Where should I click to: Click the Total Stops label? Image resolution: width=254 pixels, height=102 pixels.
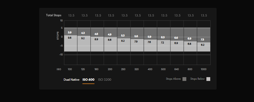tap(53, 15)
